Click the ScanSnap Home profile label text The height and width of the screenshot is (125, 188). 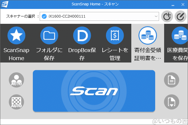click(x=16, y=54)
